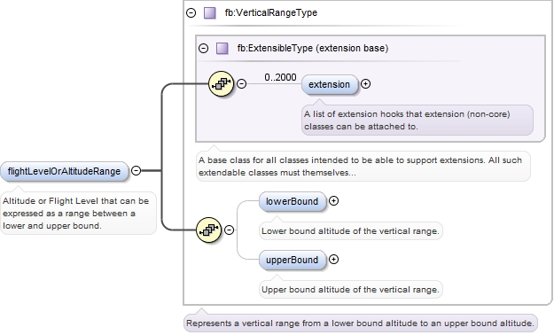This screenshot has width=554, height=335.
Task: Collapse the fb:VerticalRangeType container
Action: pos(191,13)
